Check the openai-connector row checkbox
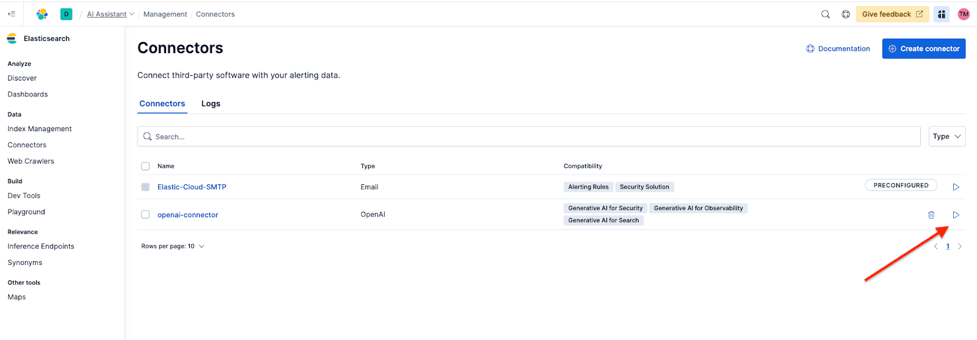This screenshot has height=340, width=977. tap(145, 214)
